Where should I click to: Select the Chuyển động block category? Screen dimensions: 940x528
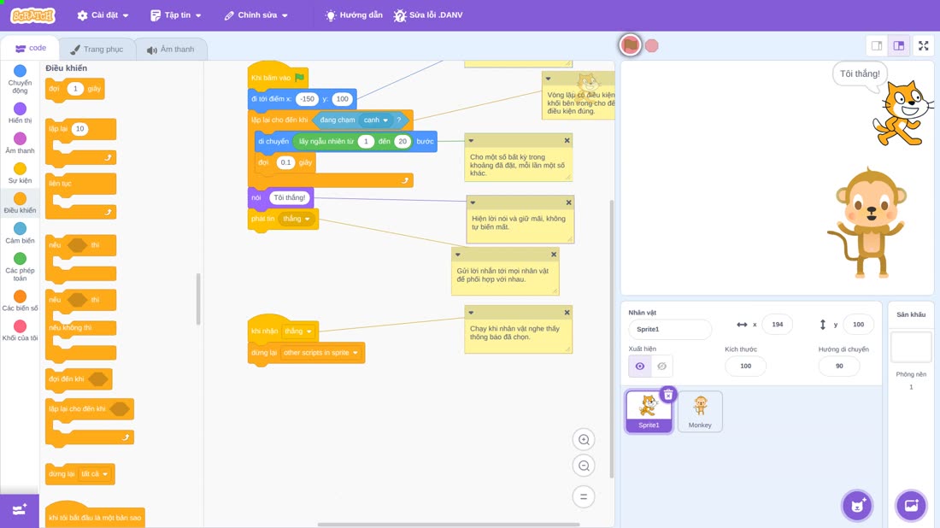[x=20, y=79]
